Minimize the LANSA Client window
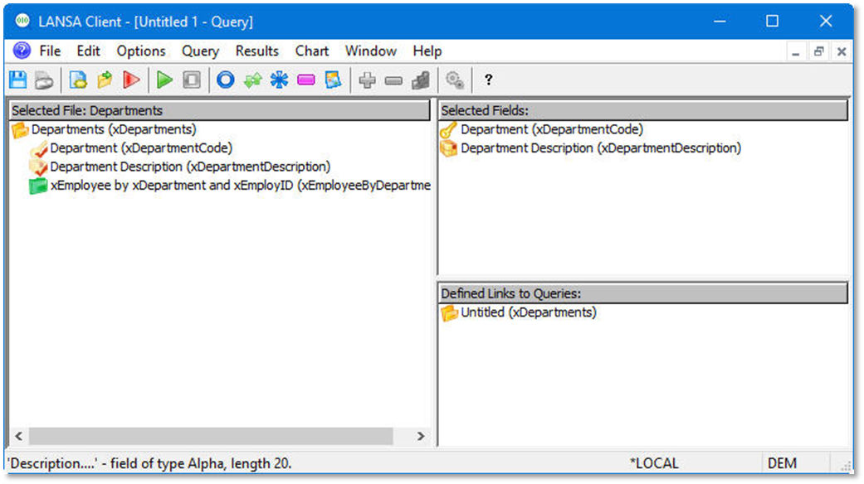This screenshot has height=484, width=864. click(x=720, y=22)
